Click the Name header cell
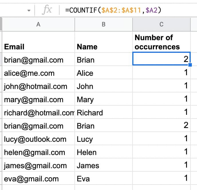 104,42
